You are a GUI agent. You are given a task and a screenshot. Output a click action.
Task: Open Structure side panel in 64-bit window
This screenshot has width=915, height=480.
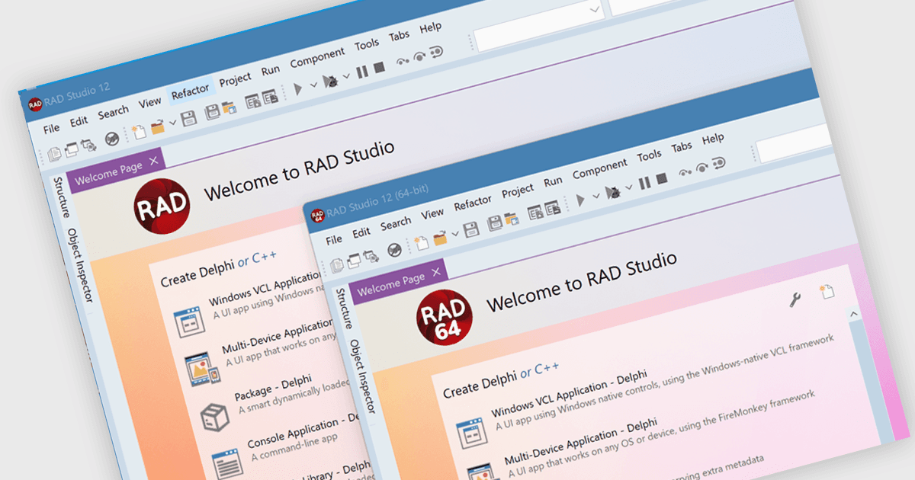[343, 307]
